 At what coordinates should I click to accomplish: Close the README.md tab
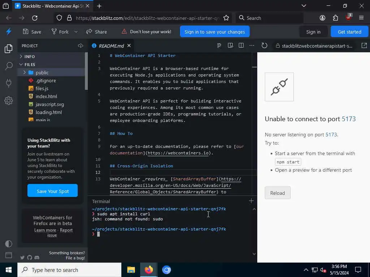129,46
